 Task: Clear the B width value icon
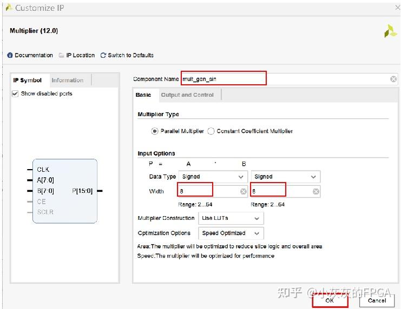pyautogui.click(x=316, y=191)
